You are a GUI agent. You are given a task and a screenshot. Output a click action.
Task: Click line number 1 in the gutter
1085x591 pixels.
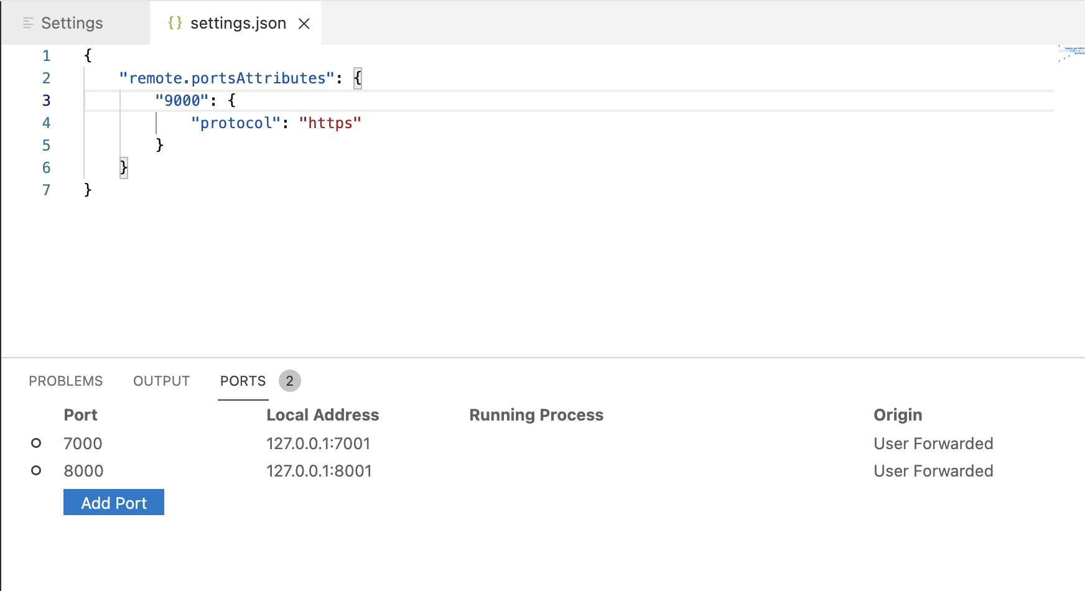point(46,56)
